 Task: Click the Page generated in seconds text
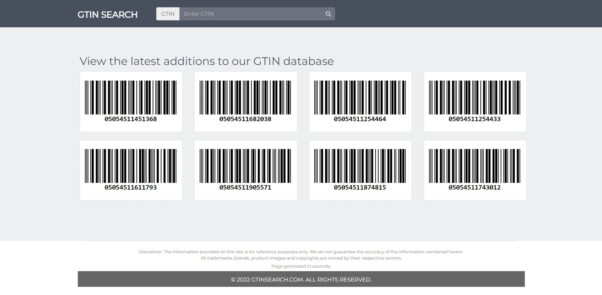pos(301,266)
